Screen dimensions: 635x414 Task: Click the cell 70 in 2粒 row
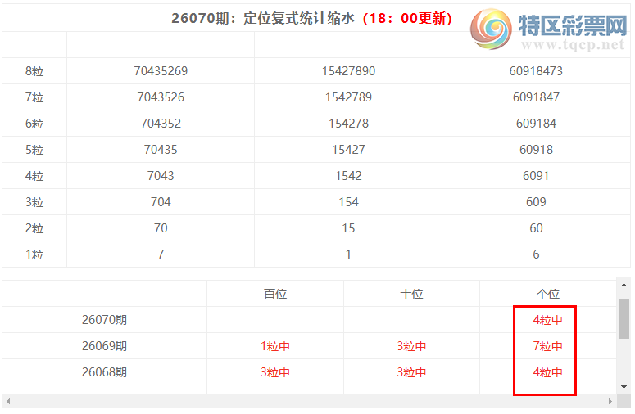coord(161,228)
